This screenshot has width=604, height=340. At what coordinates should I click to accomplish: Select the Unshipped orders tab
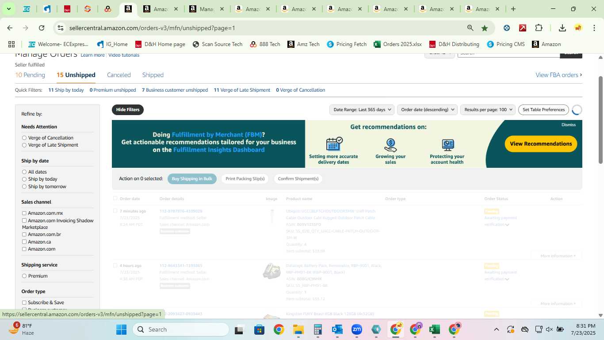(76, 75)
